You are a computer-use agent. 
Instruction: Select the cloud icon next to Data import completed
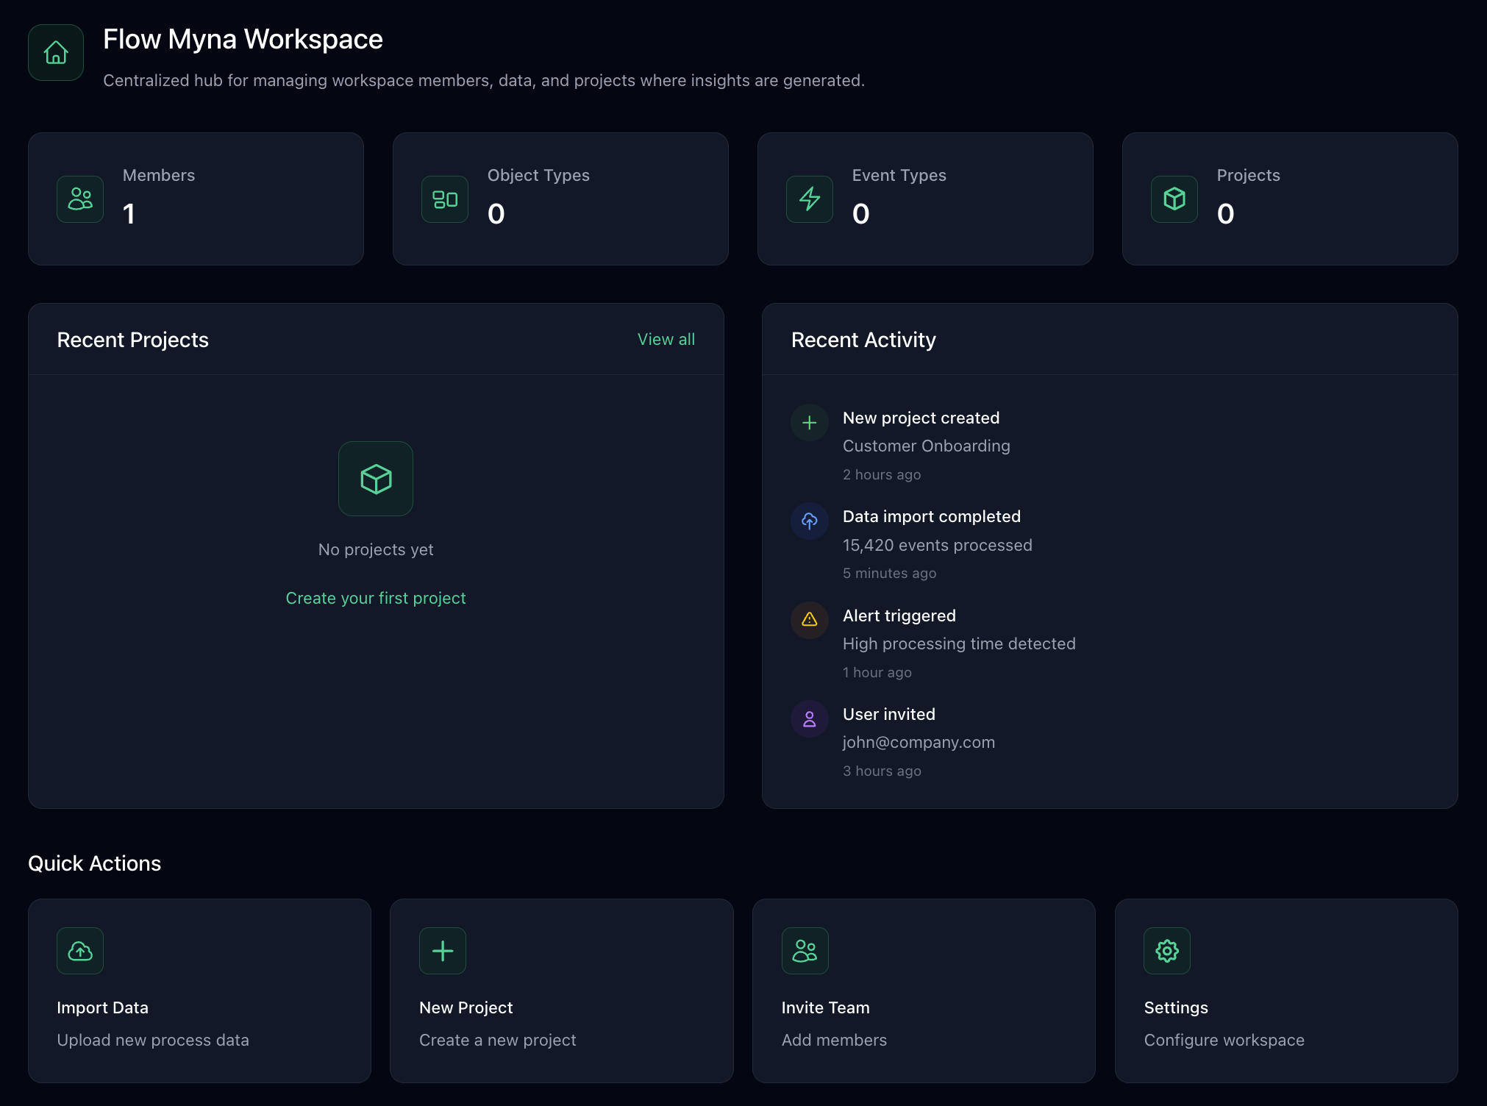(809, 521)
